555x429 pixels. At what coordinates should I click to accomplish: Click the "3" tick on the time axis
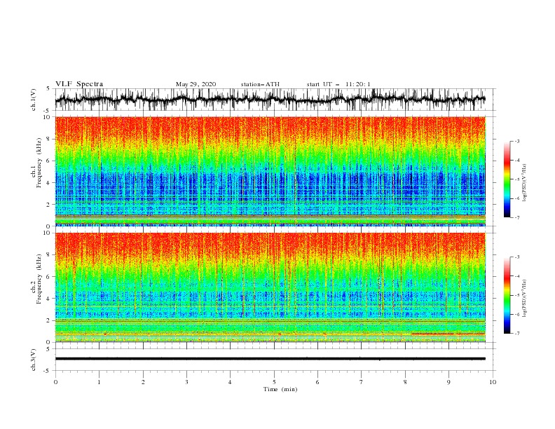click(x=186, y=382)
